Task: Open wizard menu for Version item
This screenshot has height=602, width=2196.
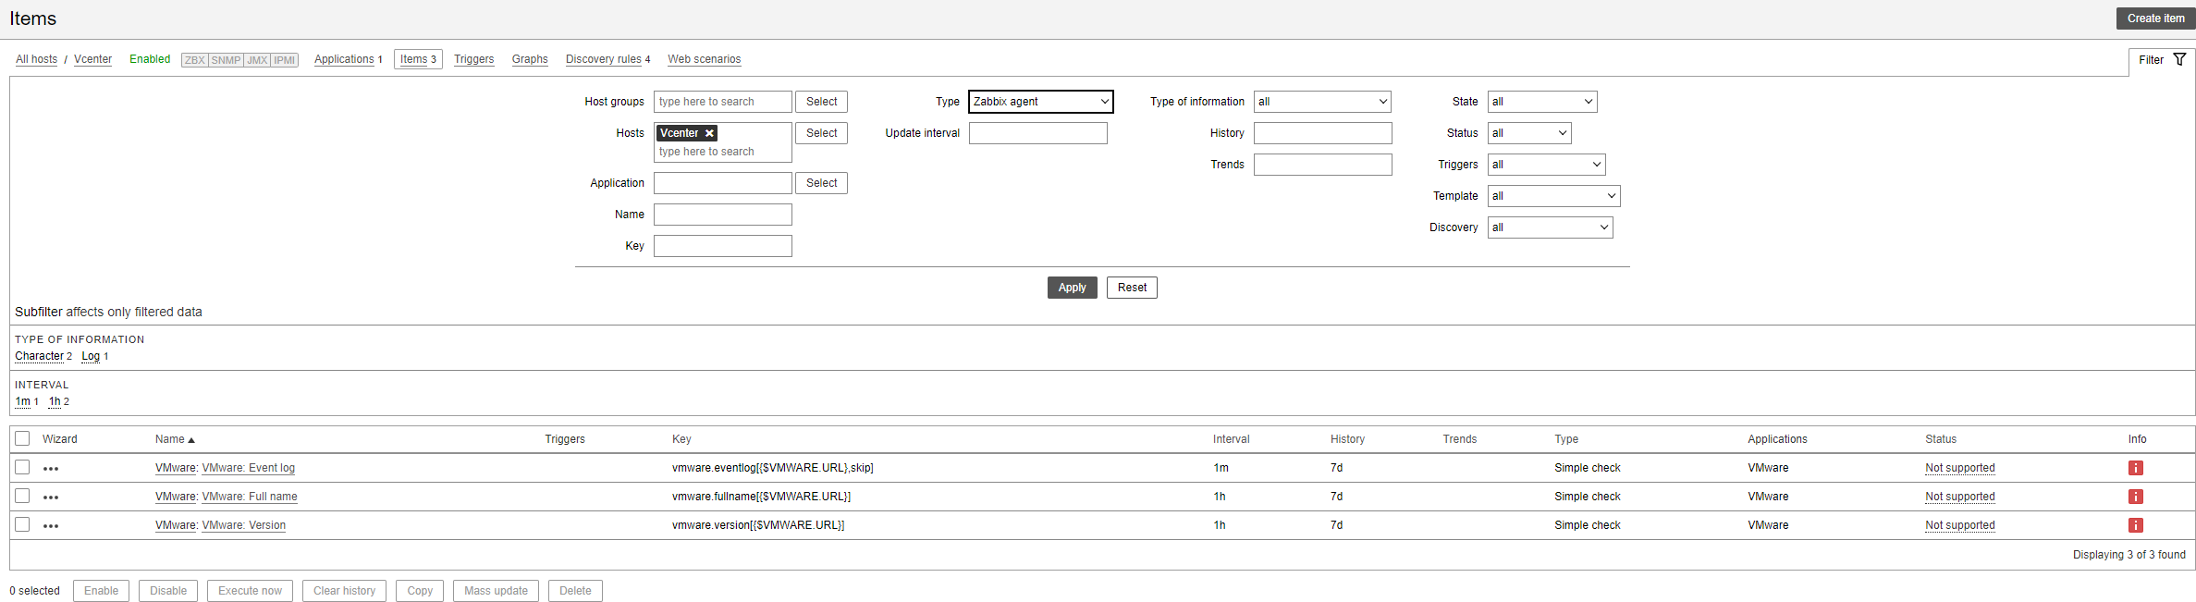Action: coord(51,526)
